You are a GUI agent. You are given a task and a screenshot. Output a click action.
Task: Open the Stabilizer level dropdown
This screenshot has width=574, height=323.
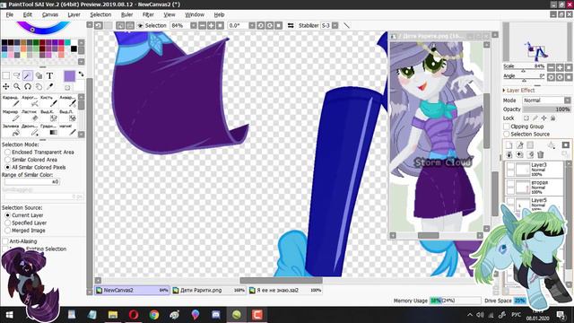coord(335,26)
